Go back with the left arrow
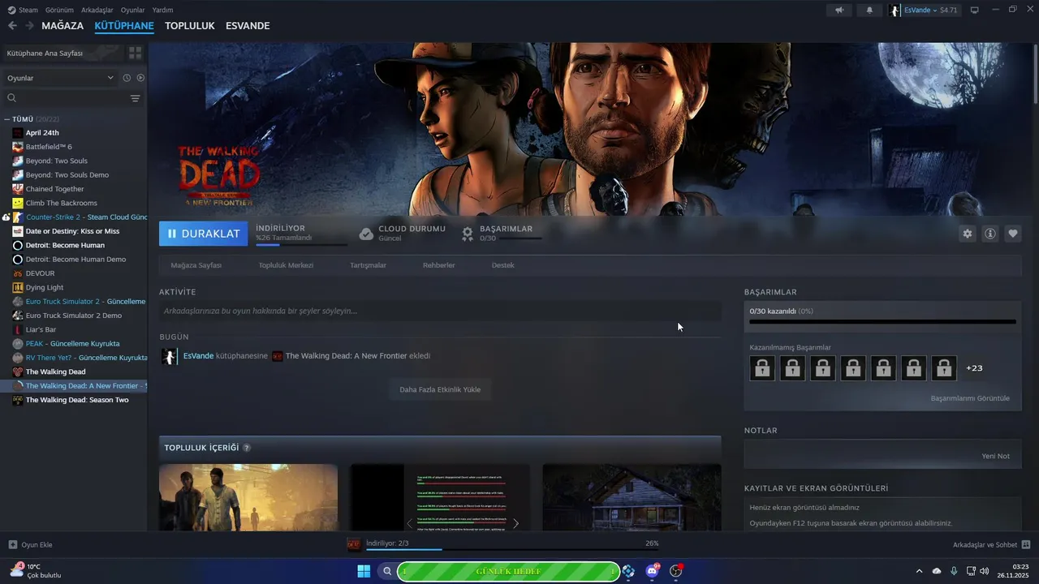Image resolution: width=1039 pixels, height=584 pixels. [12, 26]
